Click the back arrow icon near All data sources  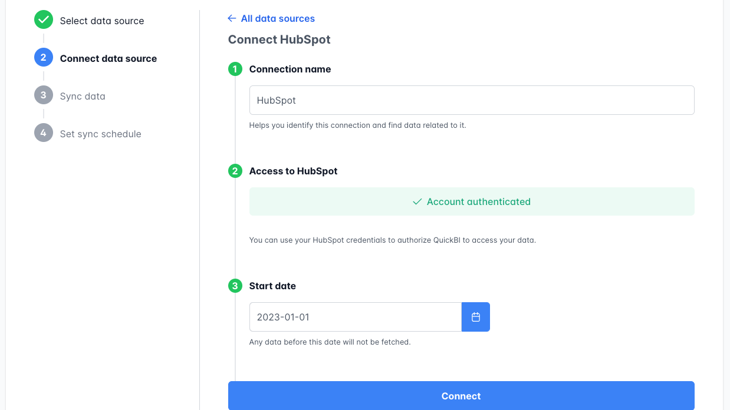tap(232, 18)
